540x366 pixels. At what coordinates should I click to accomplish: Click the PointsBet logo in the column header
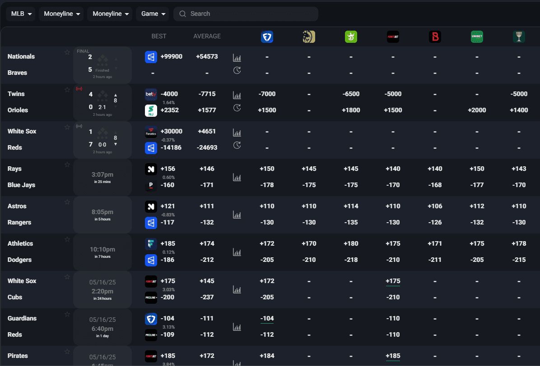click(393, 37)
